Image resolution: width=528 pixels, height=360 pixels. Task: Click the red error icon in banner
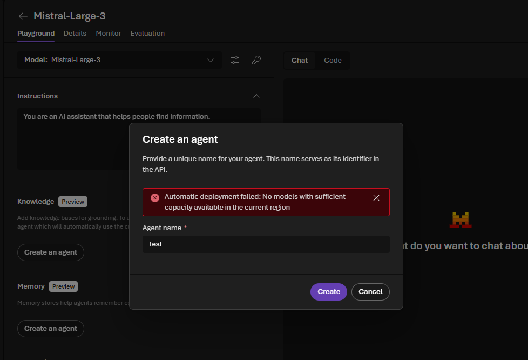click(155, 198)
